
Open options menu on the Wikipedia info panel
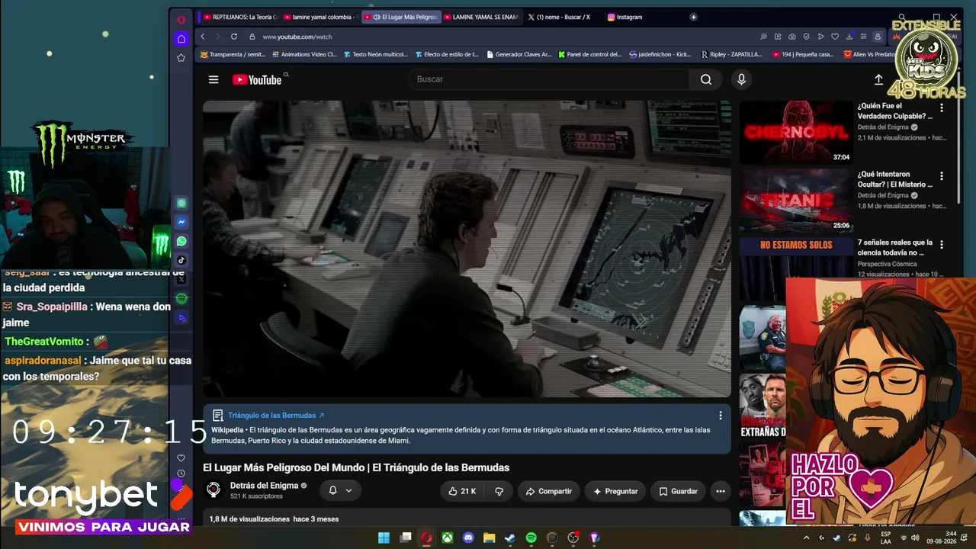(720, 416)
